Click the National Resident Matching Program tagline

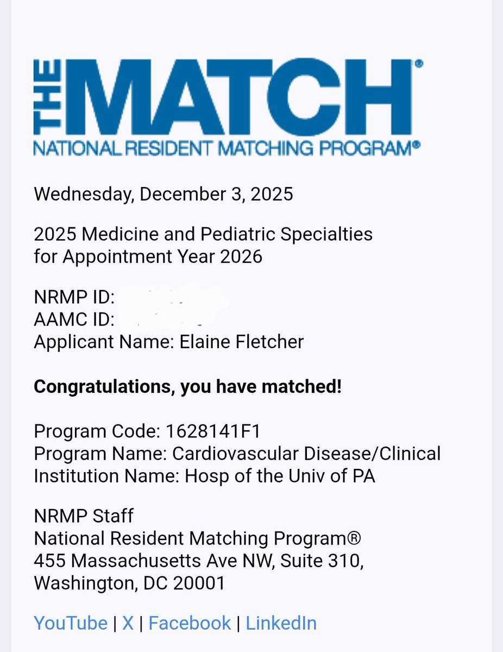(227, 148)
